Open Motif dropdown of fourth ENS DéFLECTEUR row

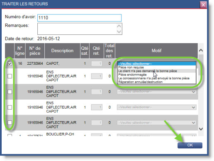(x=157, y=123)
